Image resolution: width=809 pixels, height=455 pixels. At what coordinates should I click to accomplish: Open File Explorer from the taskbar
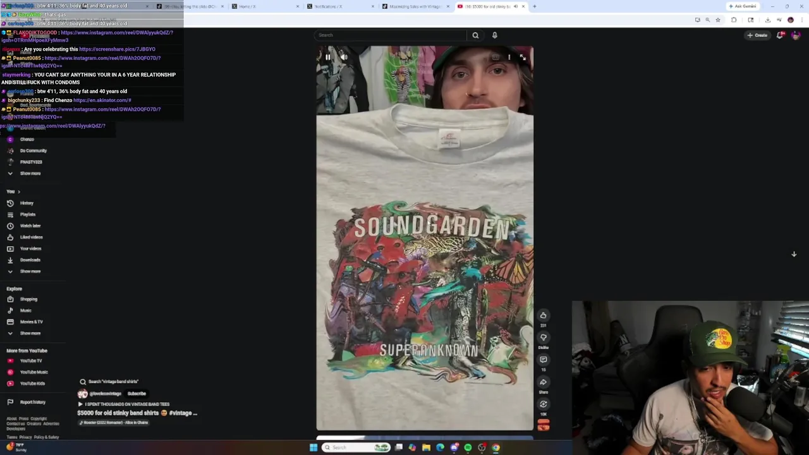[426, 447]
